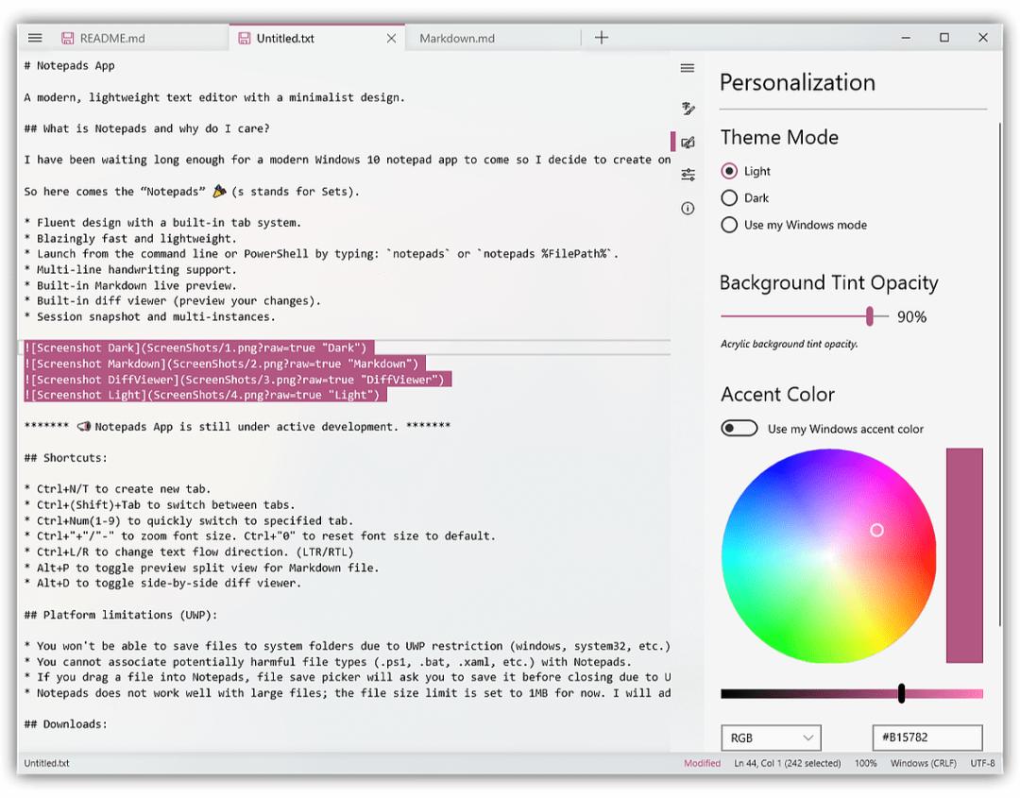Click the Untitled.txt file name in status bar

point(47,763)
